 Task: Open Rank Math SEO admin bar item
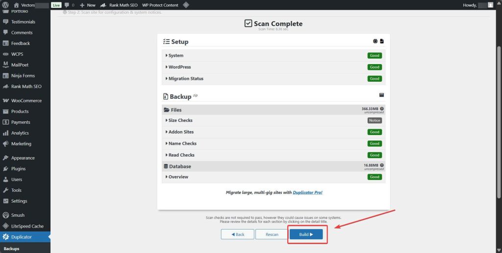point(119,5)
